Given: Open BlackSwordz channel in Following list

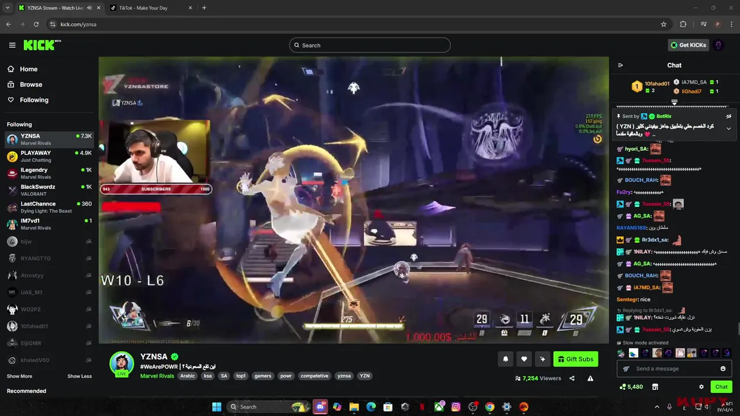Looking at the screenshot, I should click(49, 190).
